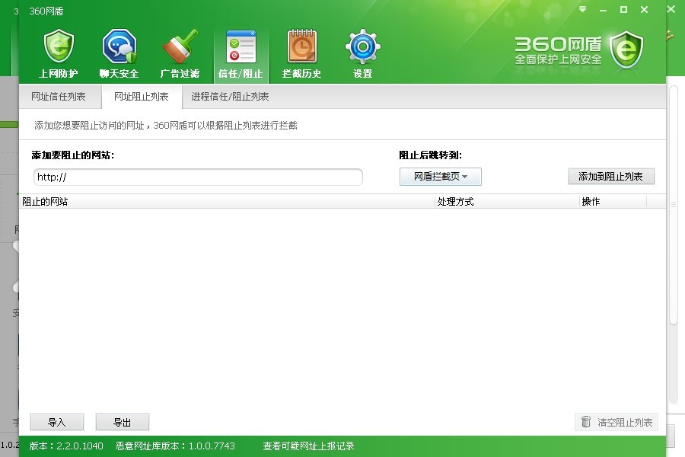Select the 信任/阻止 list icon

tap(241, 46)
